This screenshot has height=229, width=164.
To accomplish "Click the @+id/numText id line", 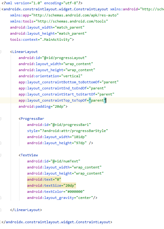I will tap(54, 161).
